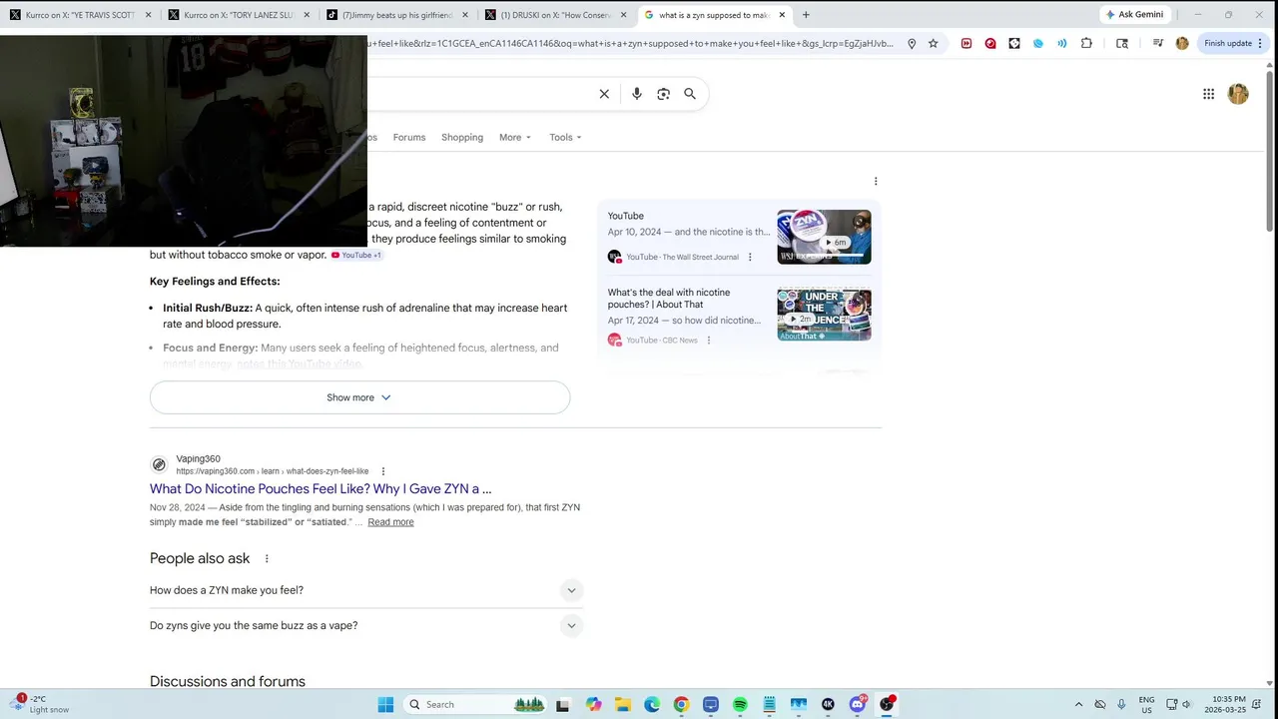Open more options for the AI overview

click(876, 182)
